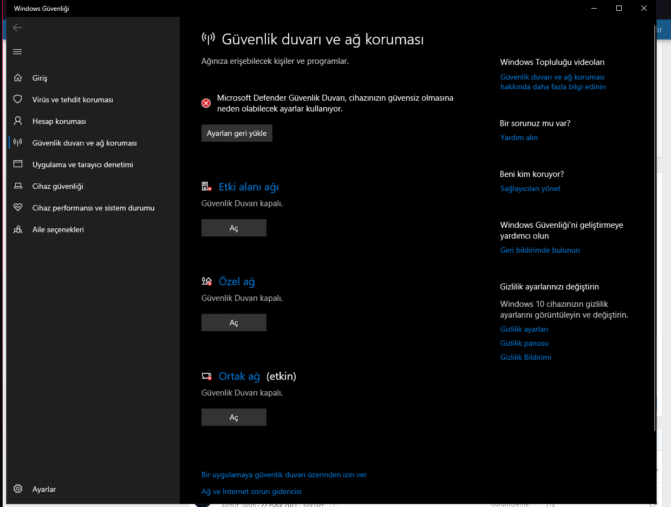Open Ağ ve İnternet sorun gidericisi

[251, 491]
